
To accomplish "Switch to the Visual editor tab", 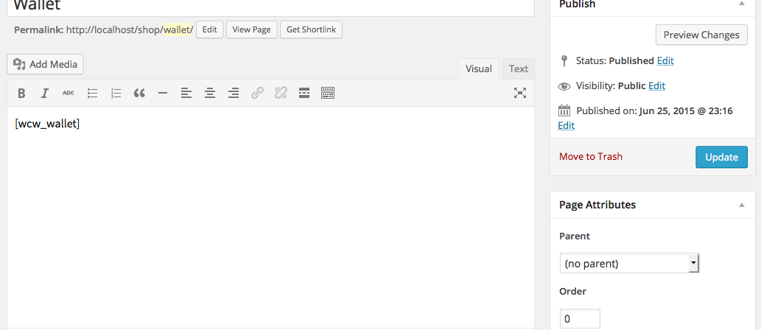I will pyautogui.click(x=479, y=69).
